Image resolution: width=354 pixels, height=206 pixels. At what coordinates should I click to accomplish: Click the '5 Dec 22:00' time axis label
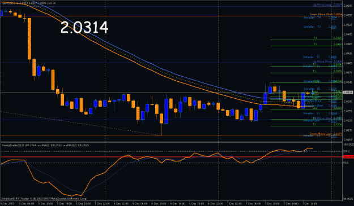point(102,204)
